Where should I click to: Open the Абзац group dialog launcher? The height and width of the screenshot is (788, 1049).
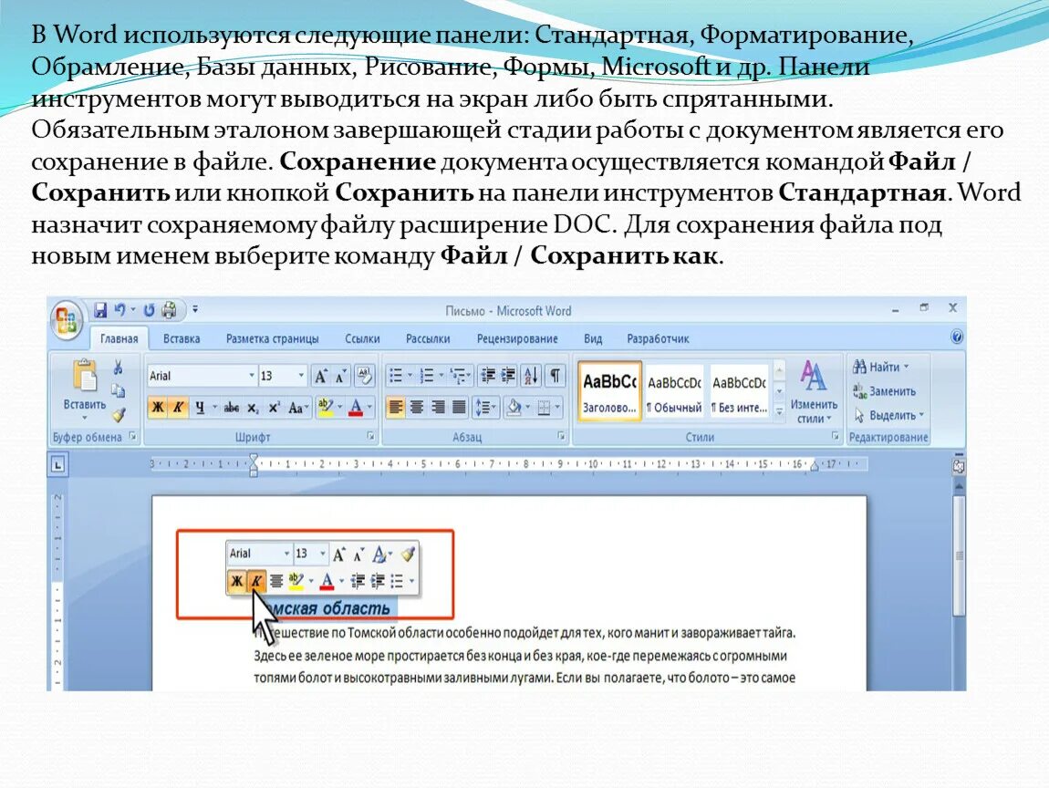point(561,436)
